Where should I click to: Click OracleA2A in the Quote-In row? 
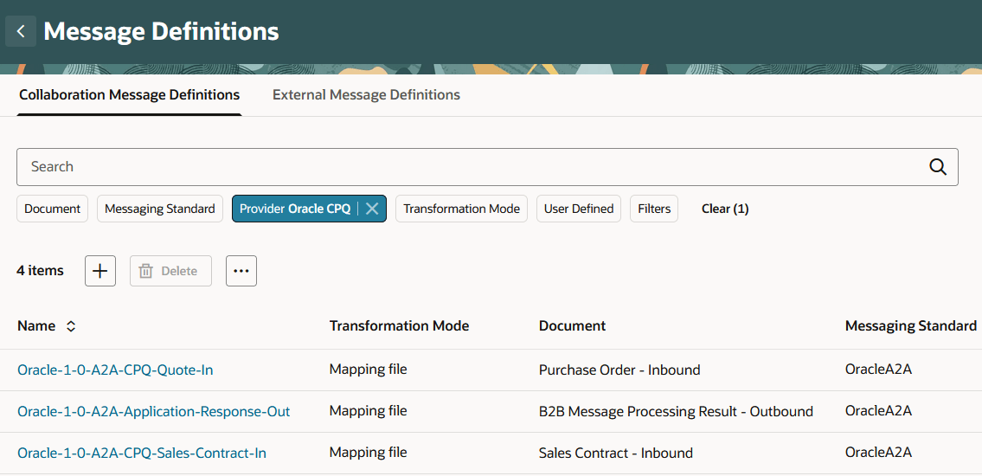pyautogui.click(x=878, y=370)
